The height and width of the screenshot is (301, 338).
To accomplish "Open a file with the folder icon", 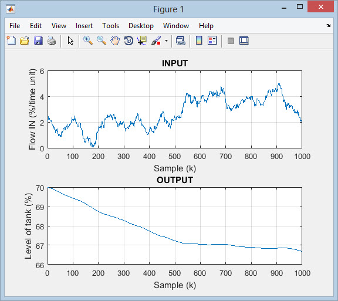I will coord(25,40).
